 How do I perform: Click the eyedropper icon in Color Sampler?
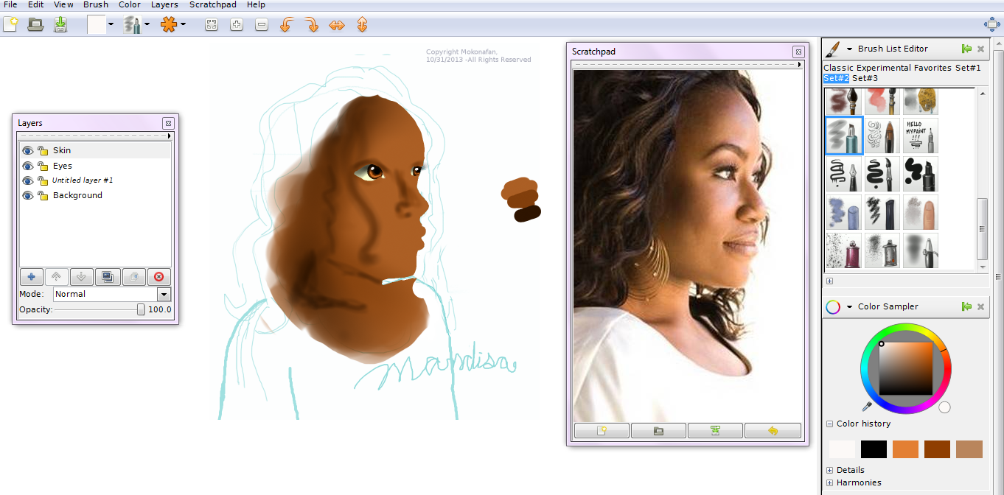pyautogui.click(x=867, y=406)
